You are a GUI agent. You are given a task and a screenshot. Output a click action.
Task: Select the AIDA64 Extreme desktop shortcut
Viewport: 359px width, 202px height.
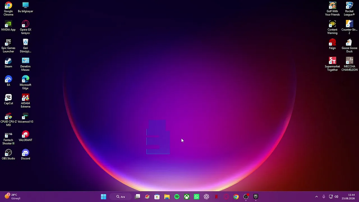tap(26, 101)
